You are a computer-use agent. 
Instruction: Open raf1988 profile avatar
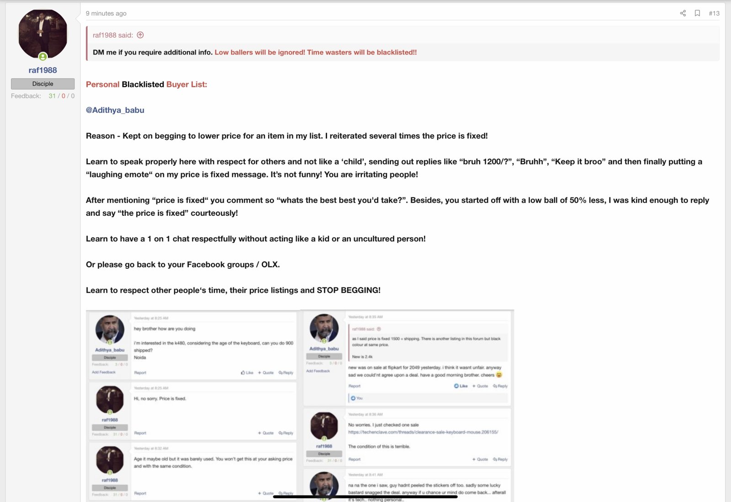coord(42,34)
